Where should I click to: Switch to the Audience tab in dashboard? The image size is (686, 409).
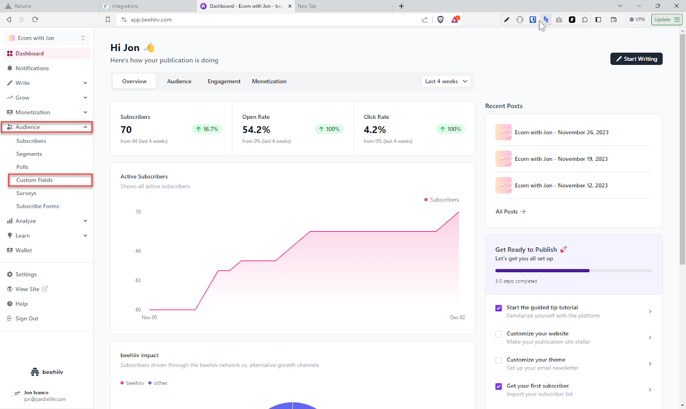coord(179,81)
